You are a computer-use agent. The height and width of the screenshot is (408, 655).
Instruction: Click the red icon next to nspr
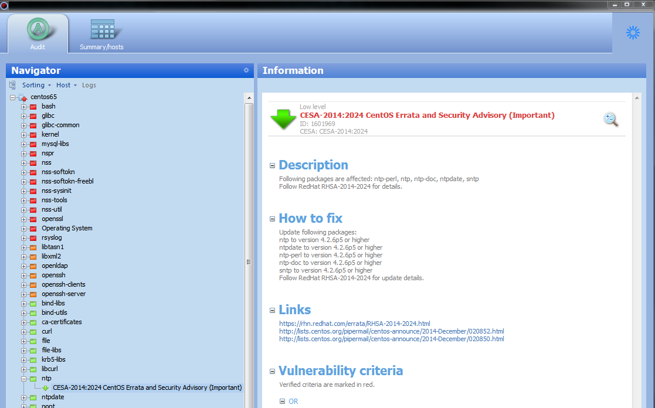coord(33,154)
